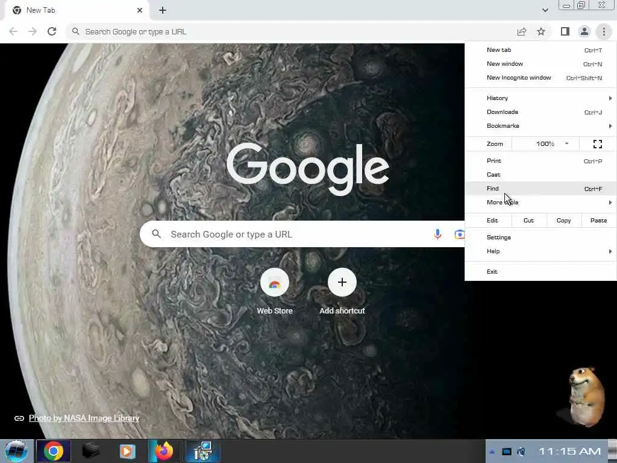Open the media player taskbar icon

point(127,451)
